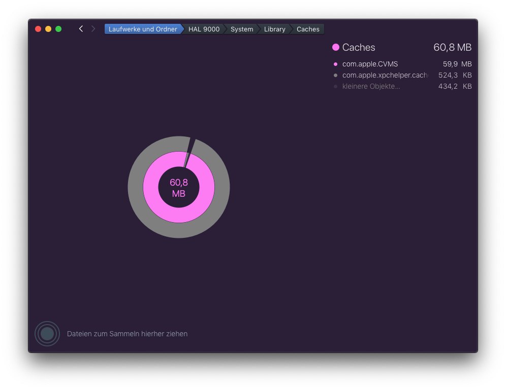Click Dateien zum Sammeln hierher ziehen text
Screen dimensions: 506x390
[x=127, y=334]
